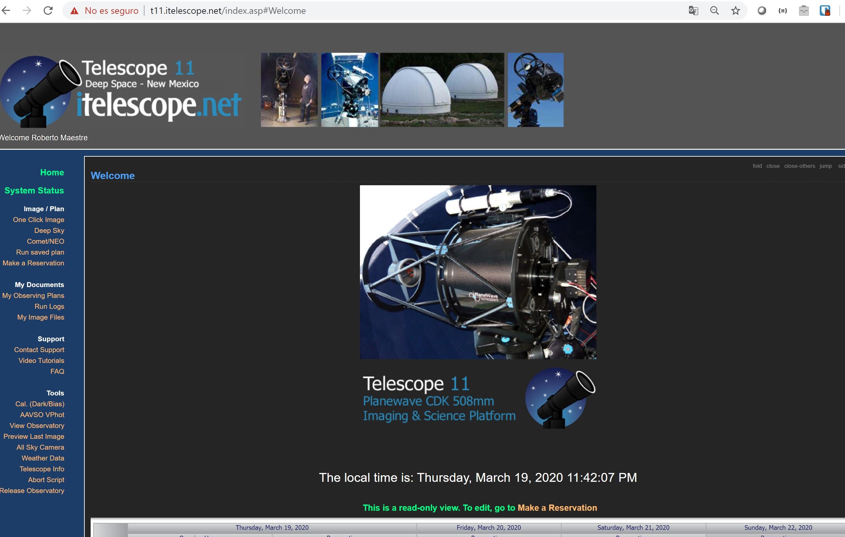
Task: Reload the page with refresh icon
Action: coord(48,11)
